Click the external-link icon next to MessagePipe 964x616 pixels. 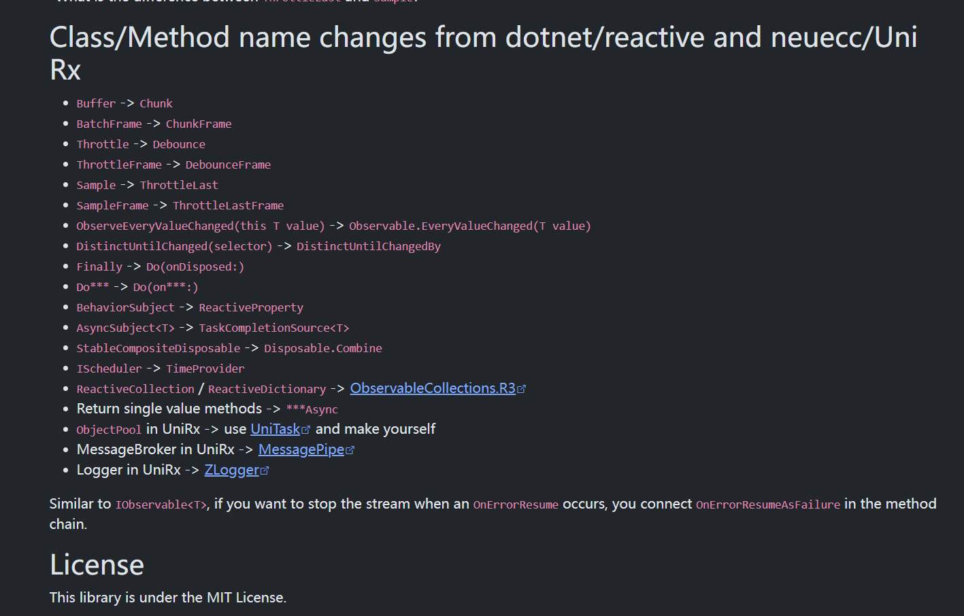[350, 450]
